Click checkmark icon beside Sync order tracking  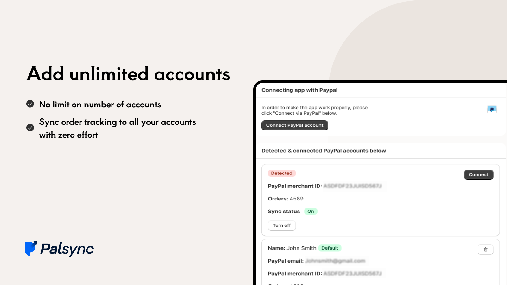[30, 128]
